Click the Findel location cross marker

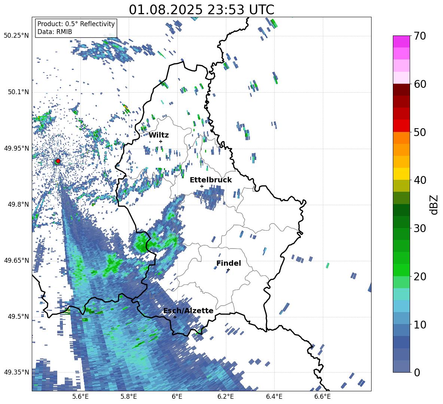click(228, 270)
